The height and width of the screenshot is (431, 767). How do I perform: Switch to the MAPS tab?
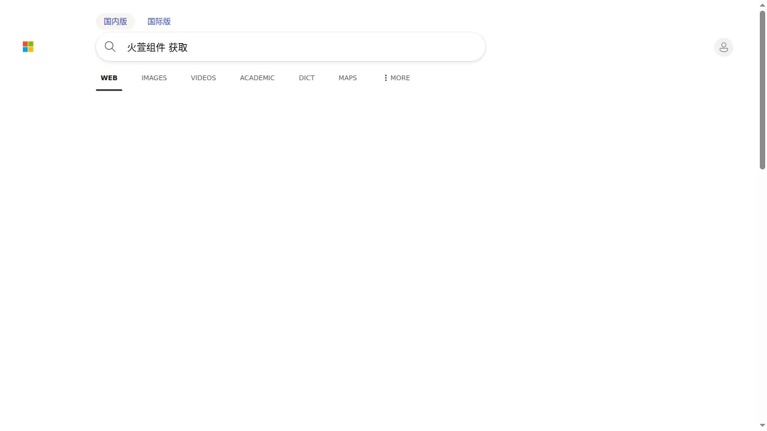click(348, 78)
